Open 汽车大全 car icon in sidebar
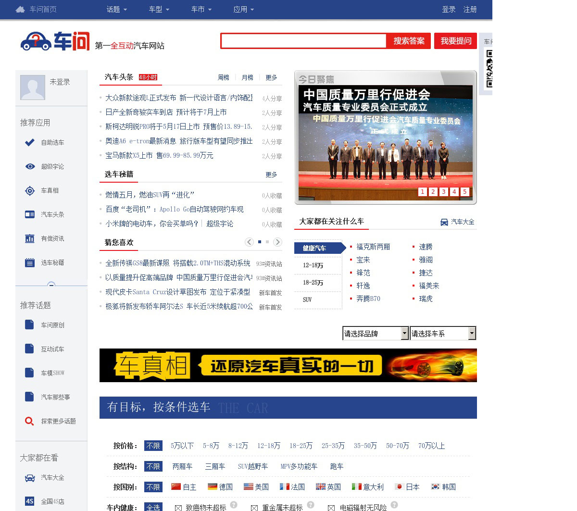 [30, 478]
